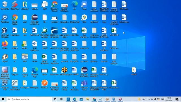Select the Hello spark folder

pos(25,84)
